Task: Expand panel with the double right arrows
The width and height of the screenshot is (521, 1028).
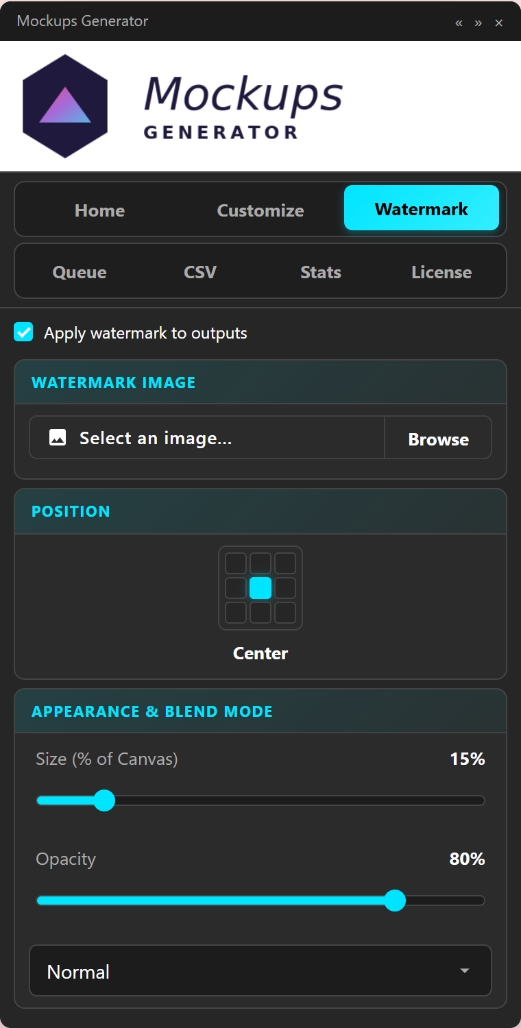Action: pyautogui.click(x=478, y=23)
